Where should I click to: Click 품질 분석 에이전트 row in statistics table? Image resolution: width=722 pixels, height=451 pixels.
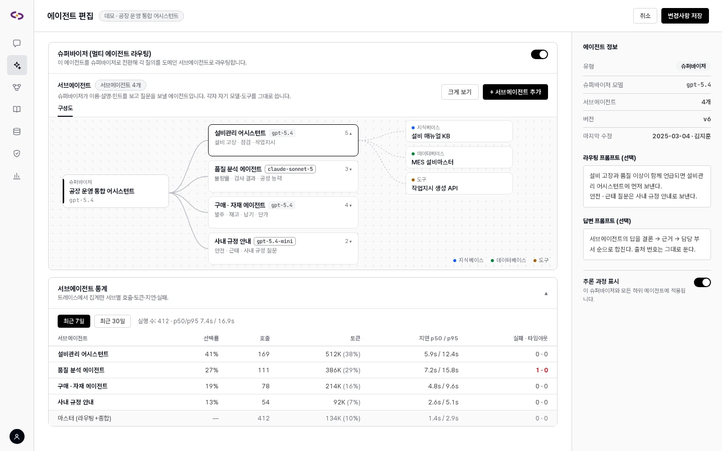[303, 370]
